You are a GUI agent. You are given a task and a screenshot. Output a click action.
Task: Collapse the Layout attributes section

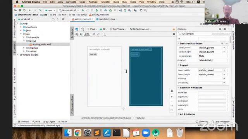(179, 65)
